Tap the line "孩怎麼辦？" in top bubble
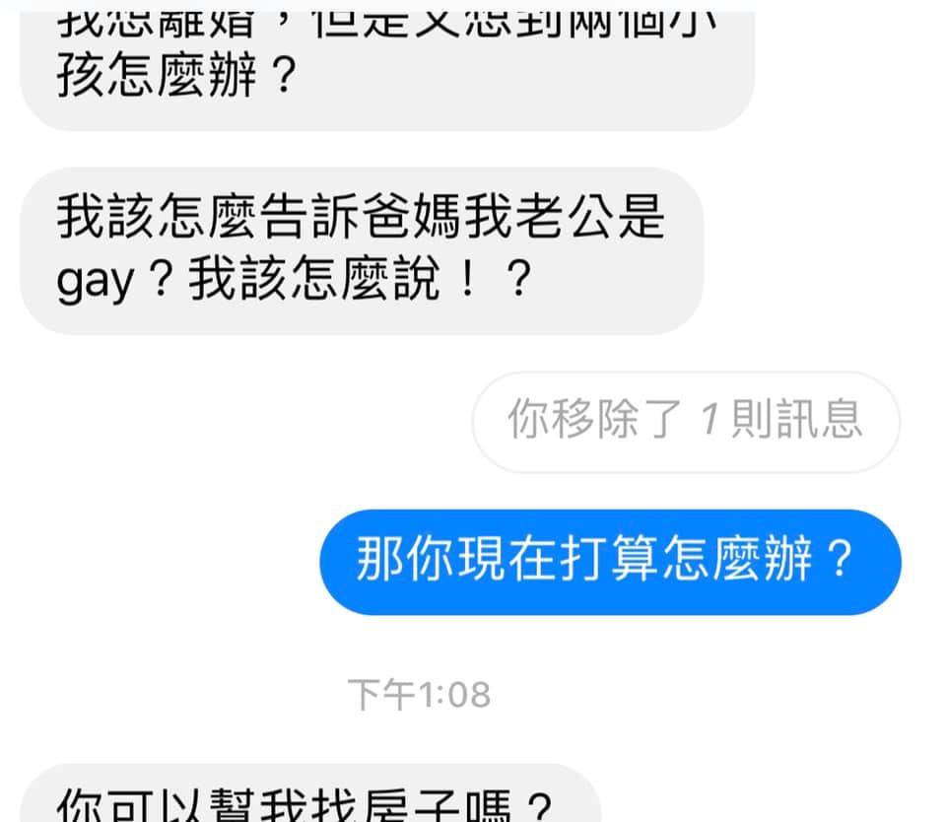Viewport: 946px width, 822px height. (176, 76)
